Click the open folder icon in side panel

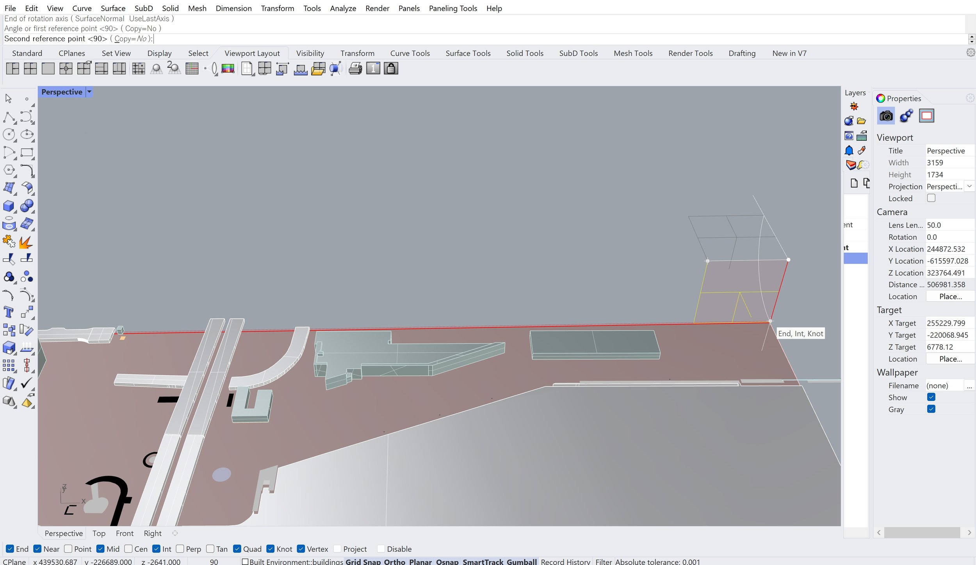tap(862, 121)
